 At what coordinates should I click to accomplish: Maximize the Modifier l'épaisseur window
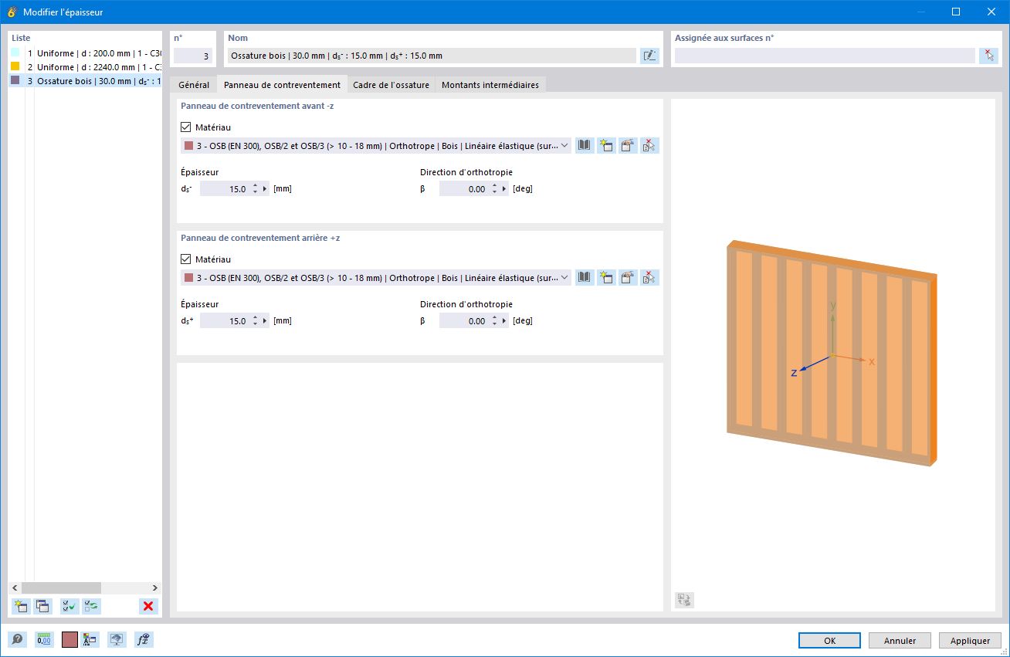(956, 12)
